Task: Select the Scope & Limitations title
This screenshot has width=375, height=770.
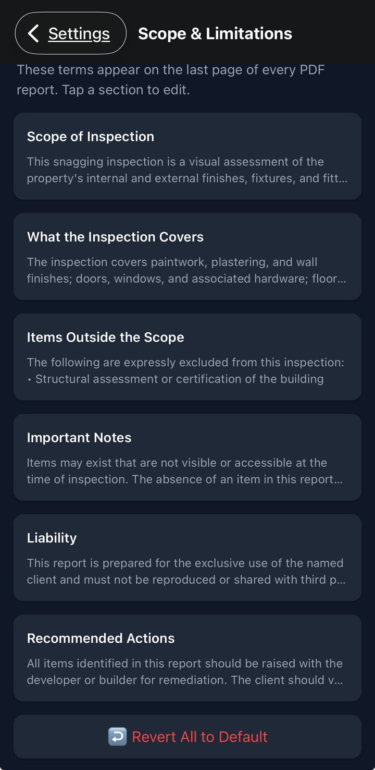Action: point(215,33)
